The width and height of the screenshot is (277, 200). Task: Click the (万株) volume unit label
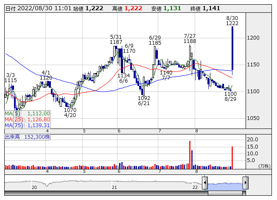click(x=264, y=166)
